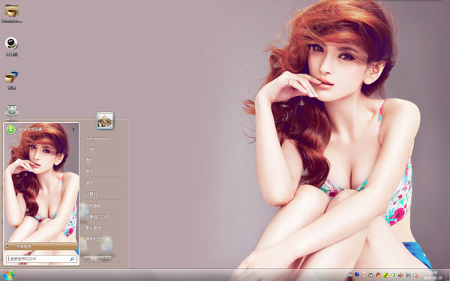The width and height of the screenshot is (450, 281).
Task: Open 帮助和支持 (Help and Support)
Action: point(94,238)
